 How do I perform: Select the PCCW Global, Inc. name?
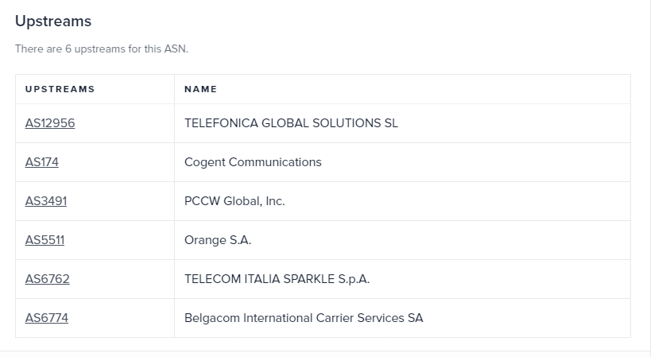coord(234,201)
